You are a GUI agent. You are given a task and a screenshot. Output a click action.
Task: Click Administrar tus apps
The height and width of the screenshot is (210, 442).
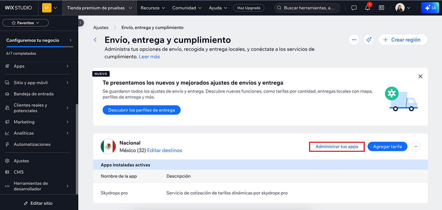[x=337, y=146]
